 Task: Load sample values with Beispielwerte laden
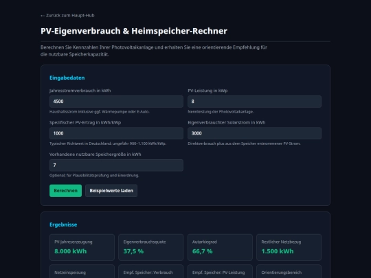pos(111,191)
